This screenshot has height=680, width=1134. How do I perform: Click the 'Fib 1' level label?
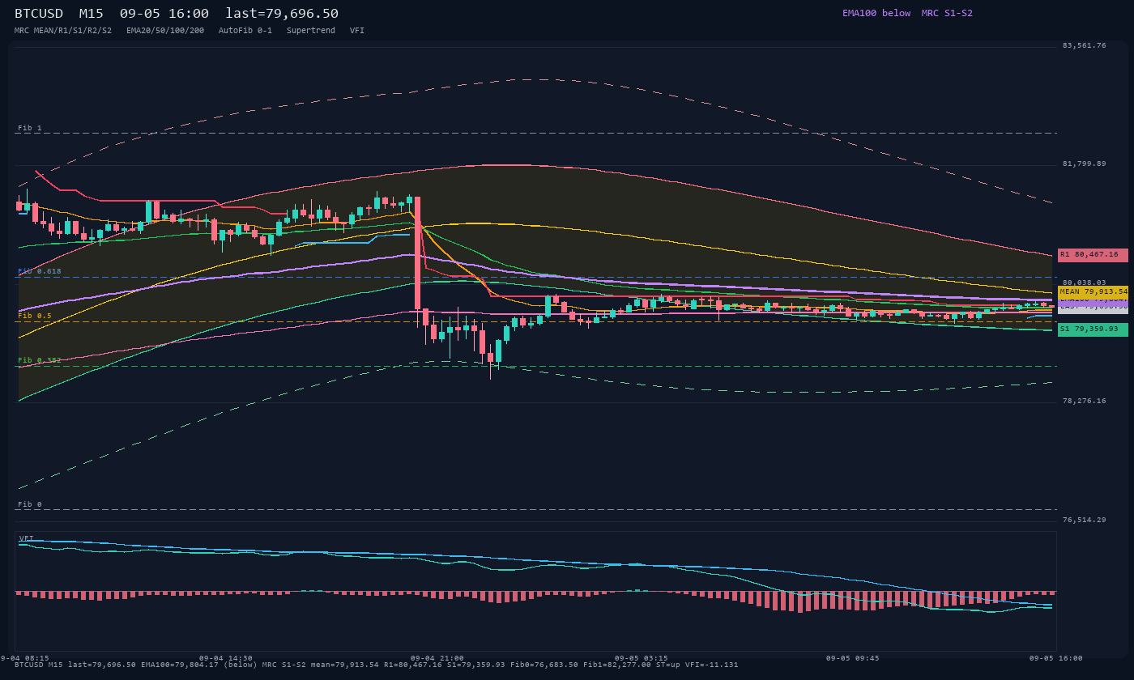[30, 128]
